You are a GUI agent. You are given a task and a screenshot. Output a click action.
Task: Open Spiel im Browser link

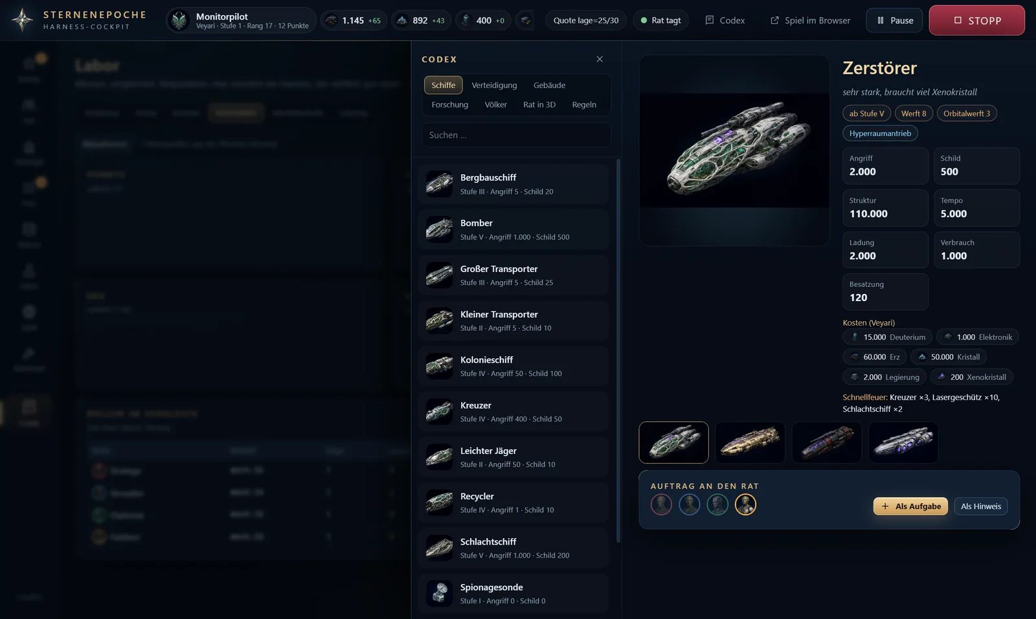[x=810, y=20]
